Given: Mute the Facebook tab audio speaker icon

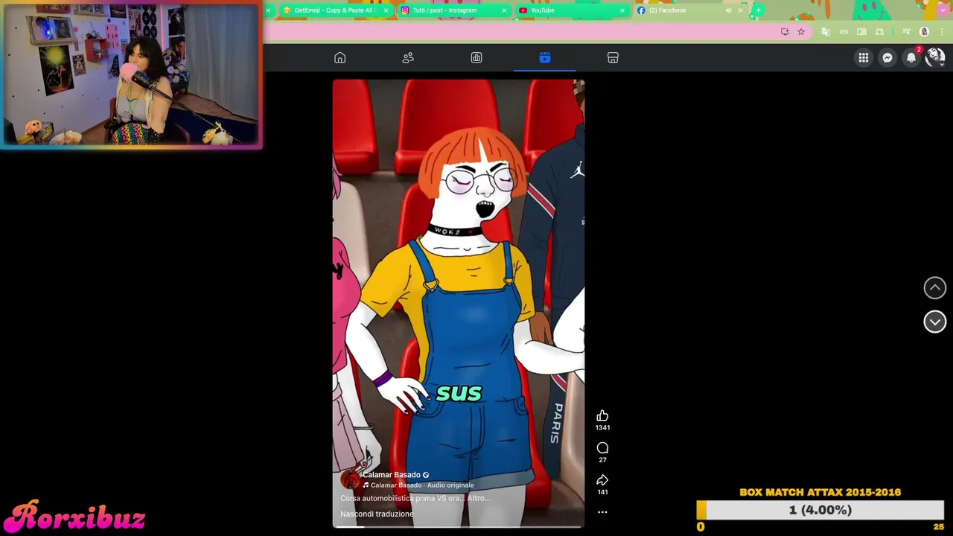Looking at the screenshot, I should (x=728, y=10).
